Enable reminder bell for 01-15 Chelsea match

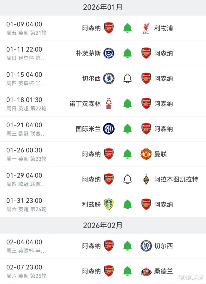pos(127,79)
